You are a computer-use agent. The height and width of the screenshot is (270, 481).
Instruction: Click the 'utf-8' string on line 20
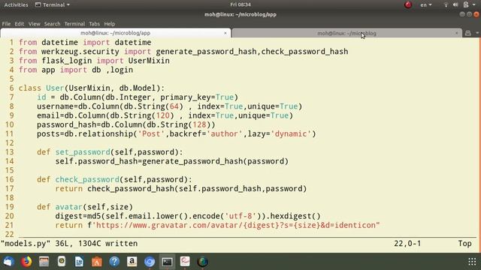240,216
